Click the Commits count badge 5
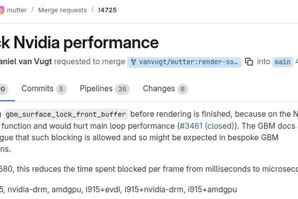This screenshot has width=298, height=199. click(x=61, y=89)
